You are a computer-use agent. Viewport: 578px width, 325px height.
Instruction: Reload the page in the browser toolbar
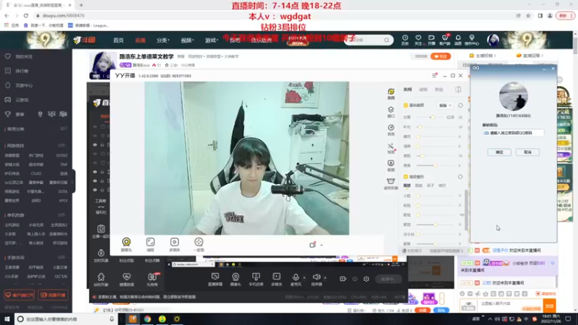pyautogui.click(x=26, y=15)
